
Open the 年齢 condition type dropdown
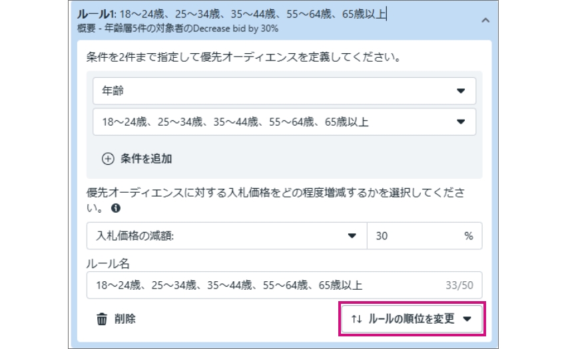(284, 91)
